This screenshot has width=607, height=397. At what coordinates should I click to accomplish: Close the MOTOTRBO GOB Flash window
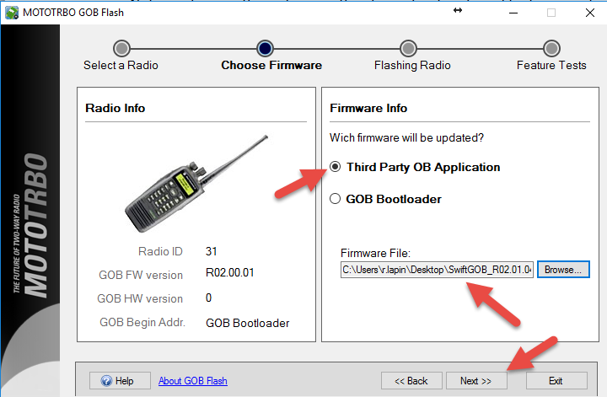[x=590, y=13]
